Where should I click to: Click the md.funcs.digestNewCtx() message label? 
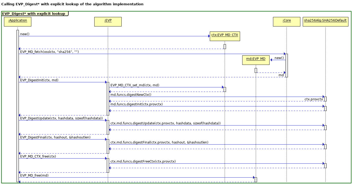click(131, 95)
